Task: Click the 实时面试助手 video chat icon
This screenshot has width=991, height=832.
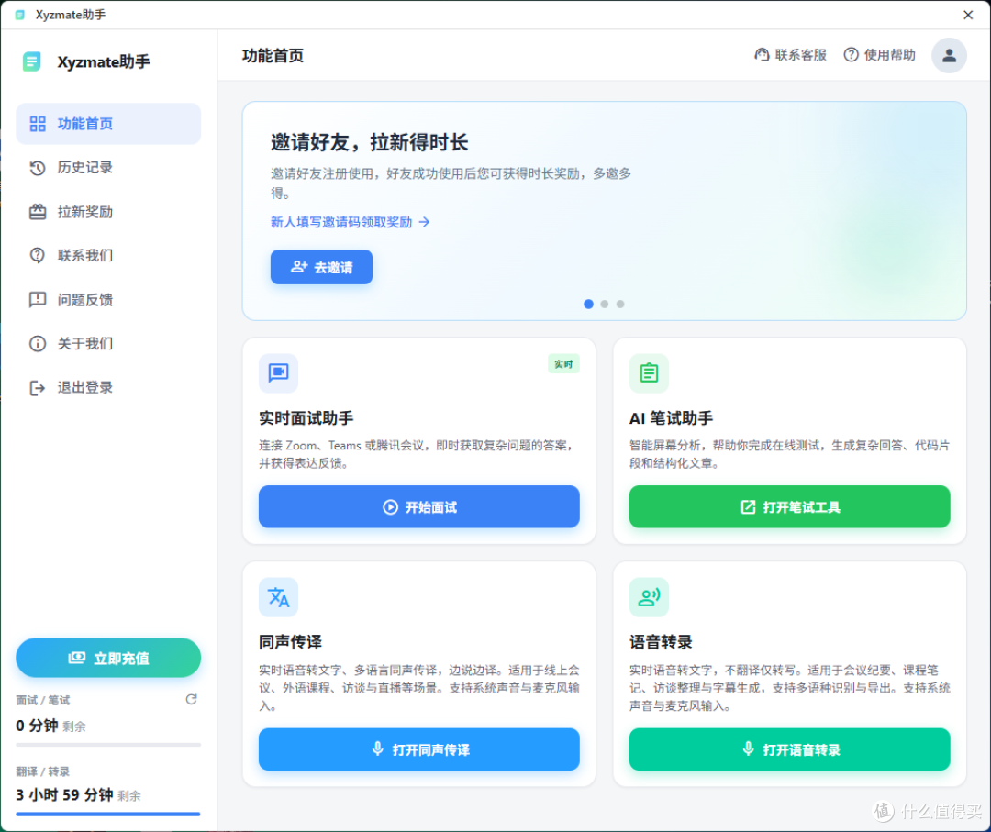Action: point(278,372)
